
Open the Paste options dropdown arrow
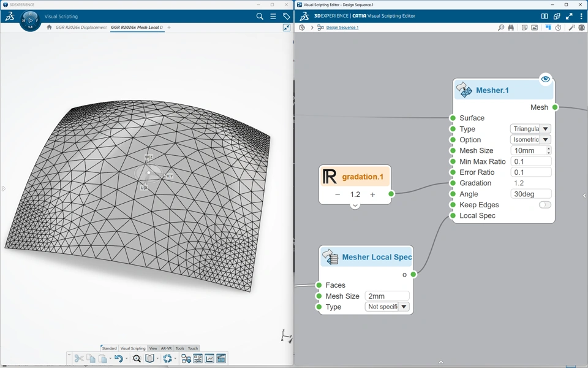[x=110, y=359]
